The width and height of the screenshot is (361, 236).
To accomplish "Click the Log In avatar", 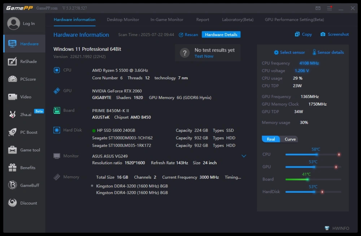I will pos(14,24).
